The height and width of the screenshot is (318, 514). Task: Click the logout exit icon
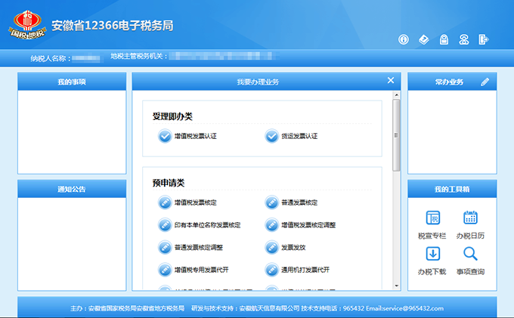point(484,39)
